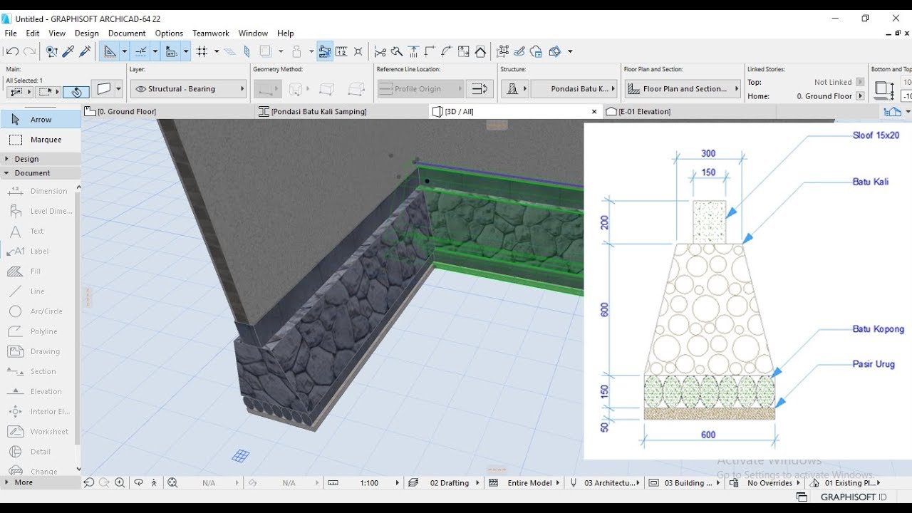Screen dimensions: 912x513
Task: Select the Elevation tool
Action: (x=38, y=391)
